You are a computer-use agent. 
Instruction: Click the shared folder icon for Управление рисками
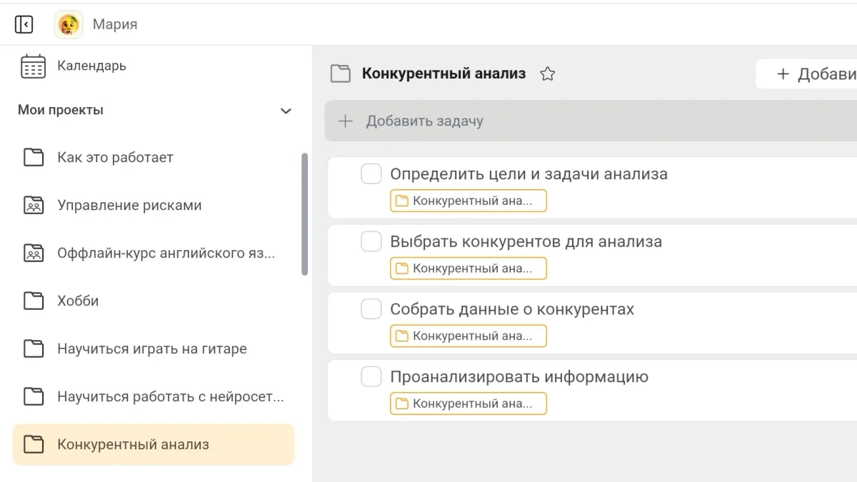tap(34, 206)
